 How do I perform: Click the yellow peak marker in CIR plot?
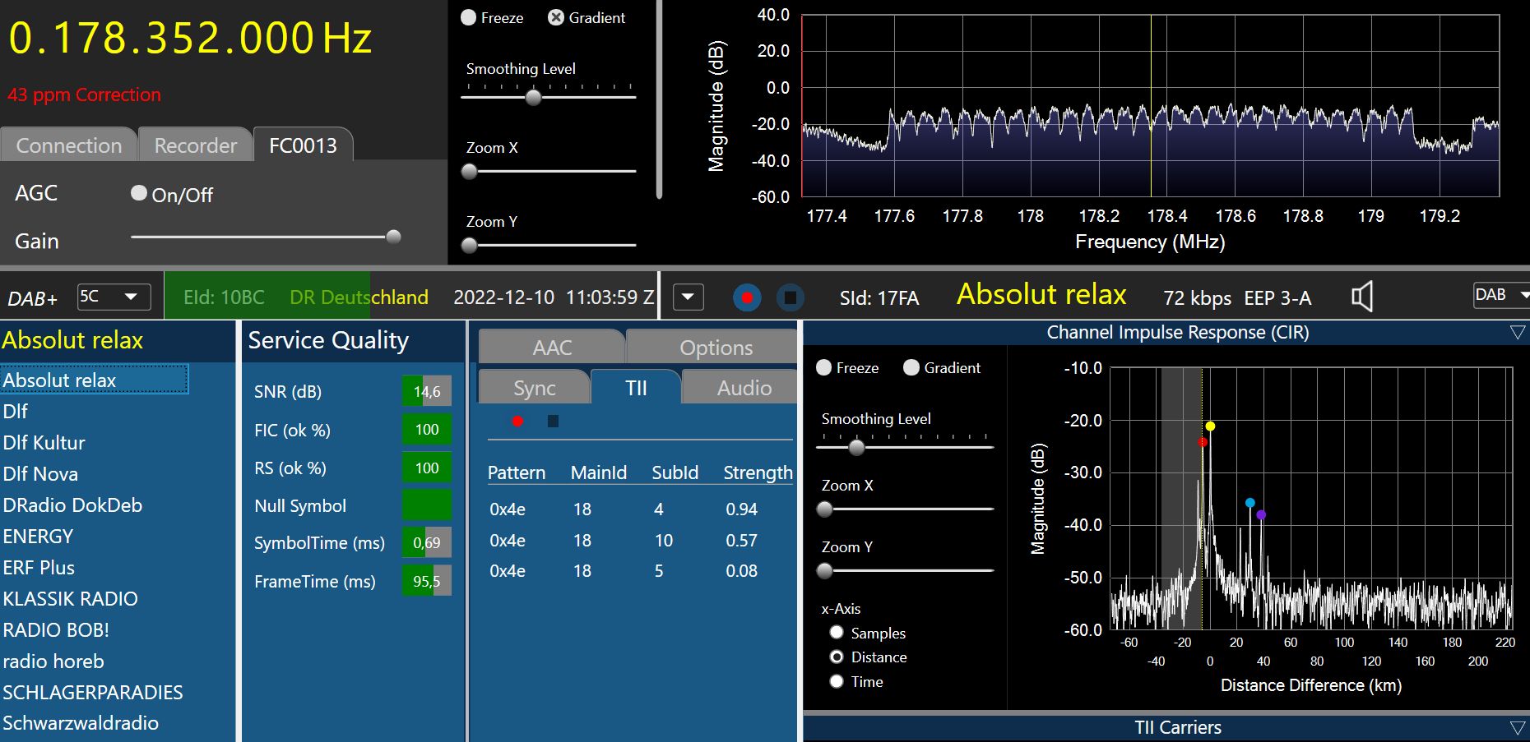1210,426
